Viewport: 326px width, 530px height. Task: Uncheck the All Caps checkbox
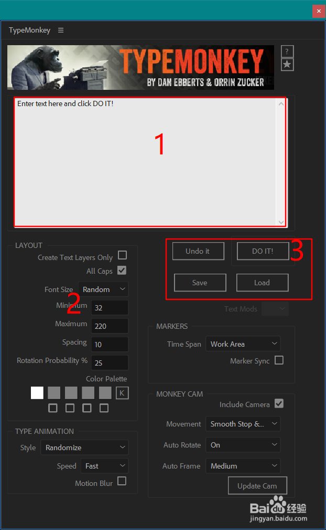coord(122,271)
